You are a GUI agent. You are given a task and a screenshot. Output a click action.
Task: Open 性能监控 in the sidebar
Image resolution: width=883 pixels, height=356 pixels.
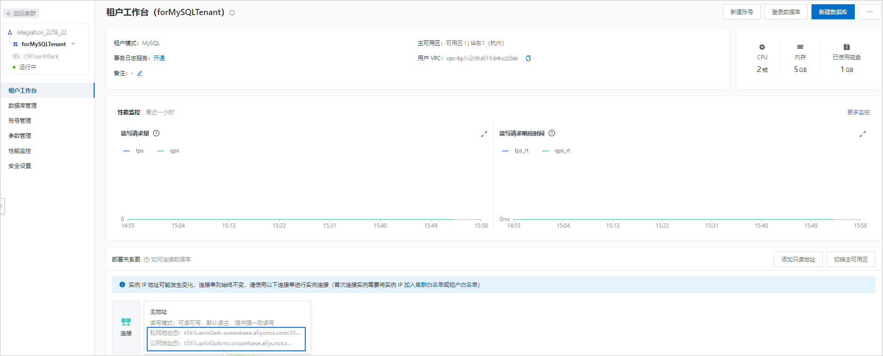point(47,150)
